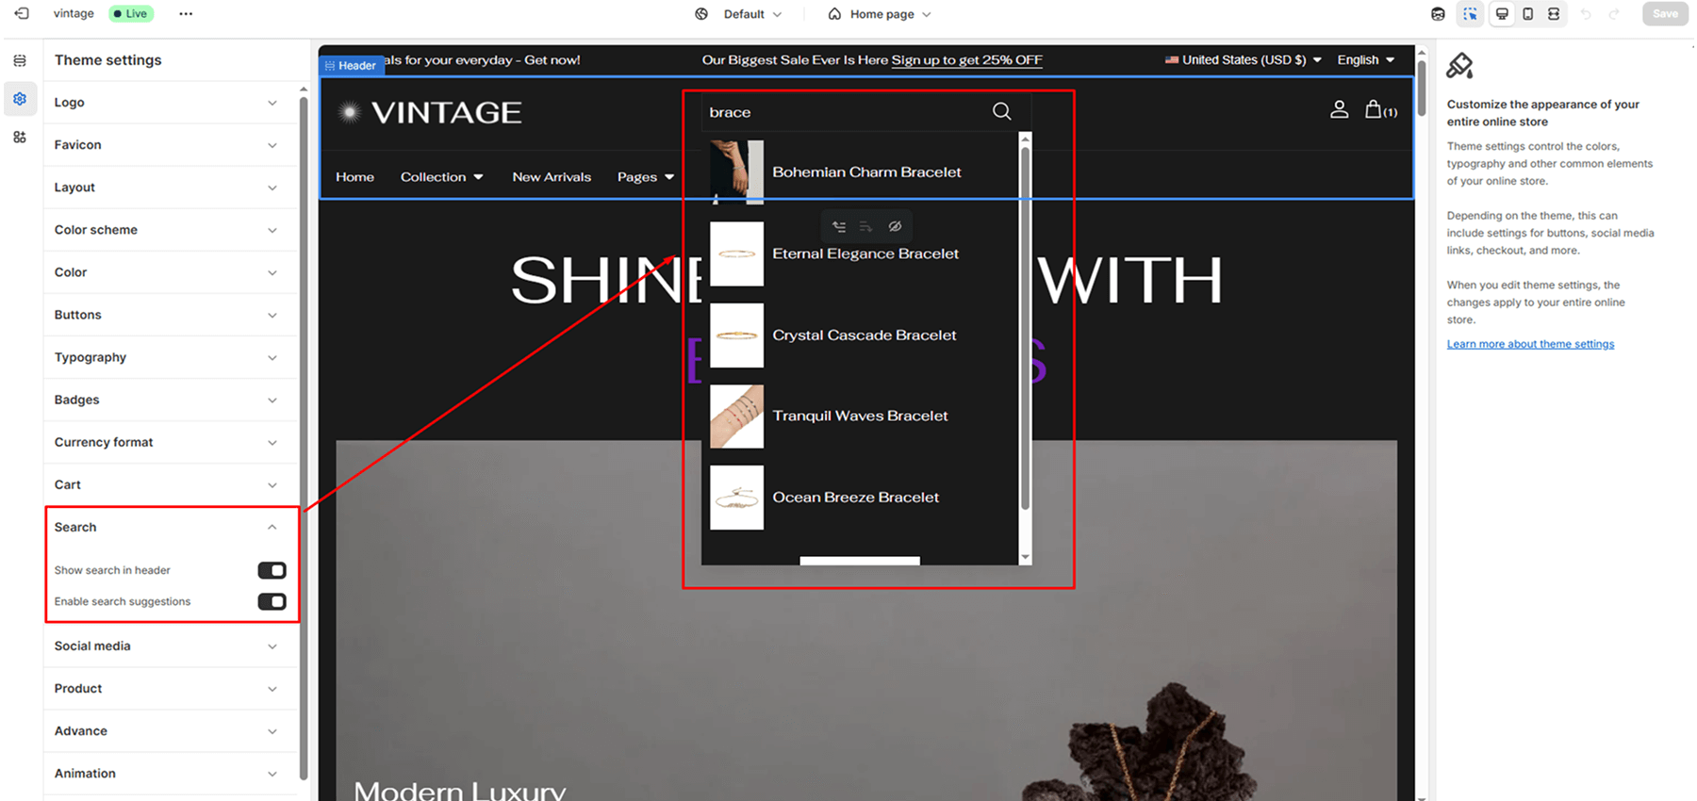Open the account user icon
This screenshot has height=801, width=1697.
click(x=1339, y=109)
